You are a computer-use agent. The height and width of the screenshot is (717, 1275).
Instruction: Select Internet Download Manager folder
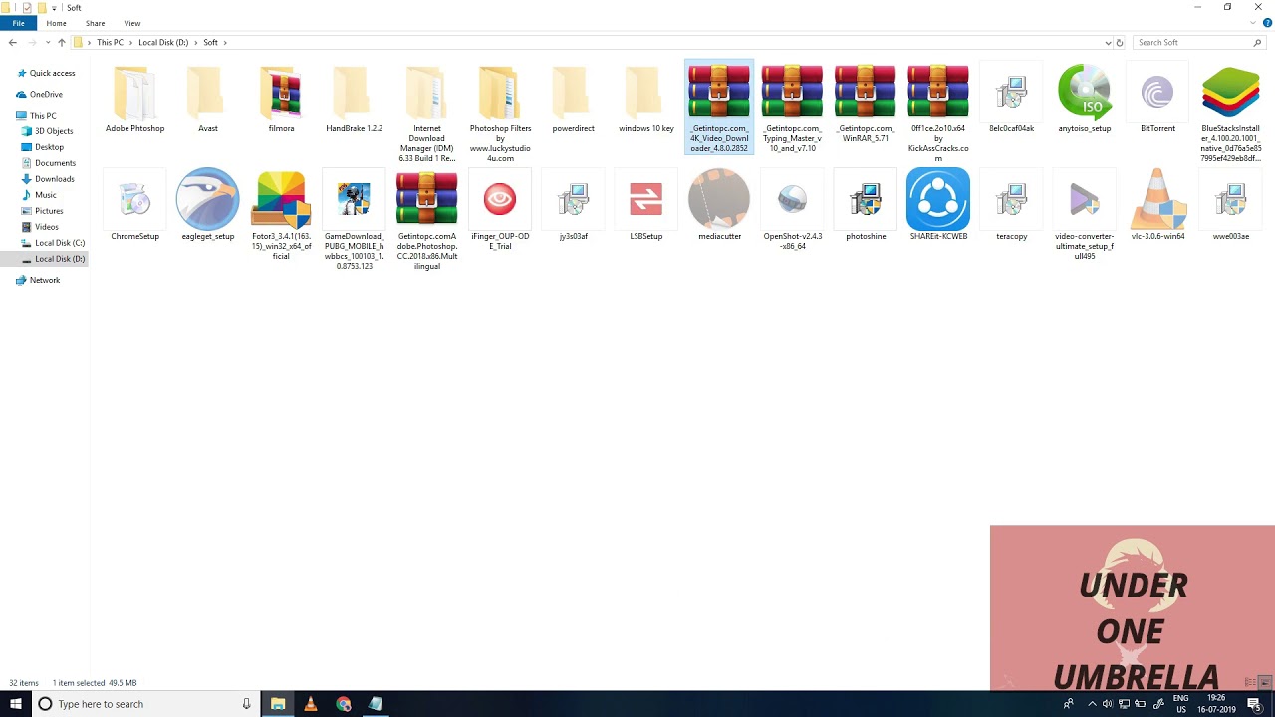tap(426, 115)
